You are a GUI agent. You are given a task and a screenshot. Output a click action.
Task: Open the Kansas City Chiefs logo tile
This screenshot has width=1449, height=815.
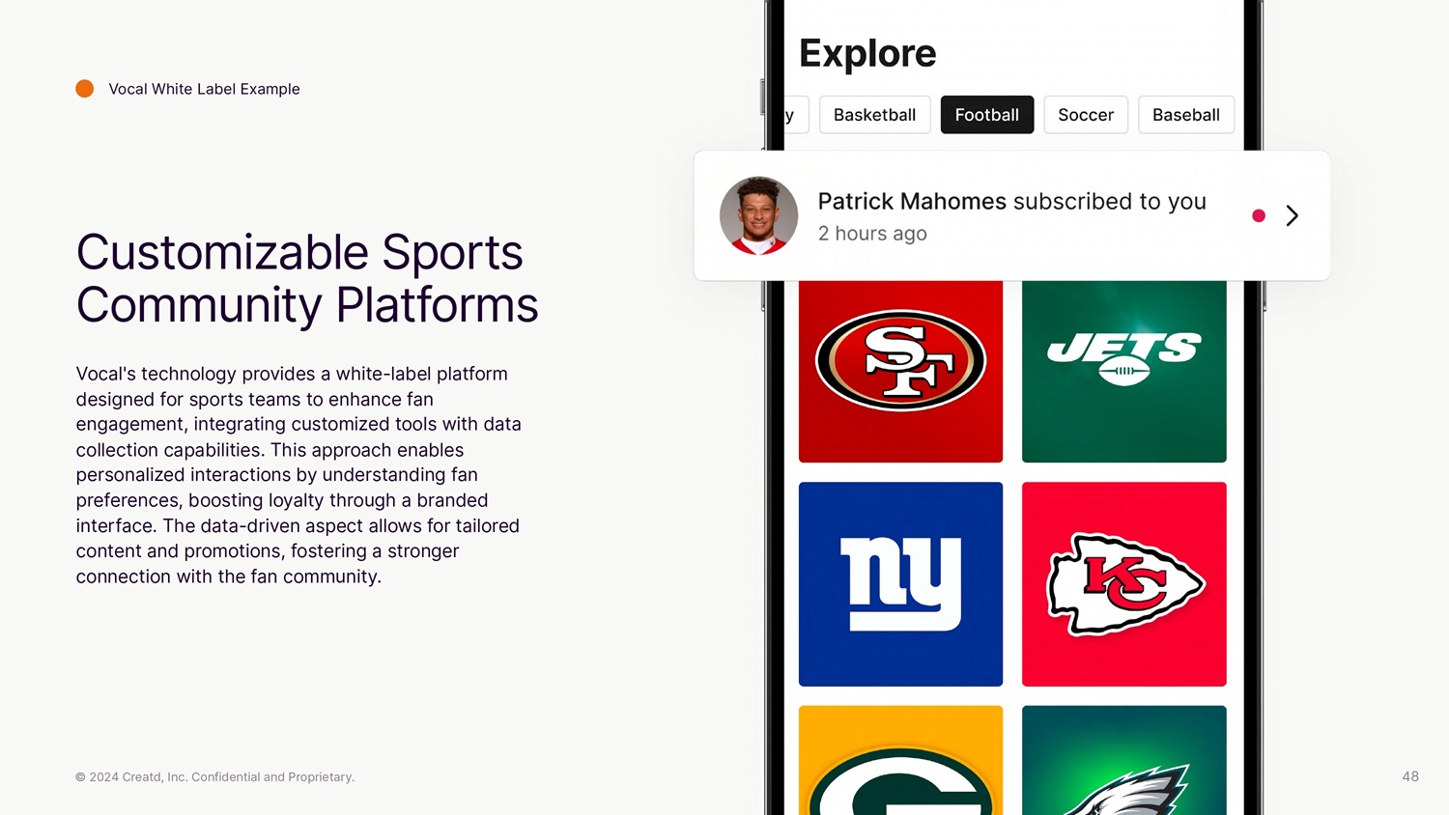click(1123, 583)
